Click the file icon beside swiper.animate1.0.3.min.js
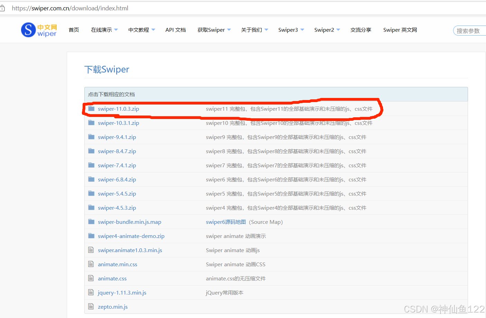This screenshot has width=486, height=318. click(90, 250)
